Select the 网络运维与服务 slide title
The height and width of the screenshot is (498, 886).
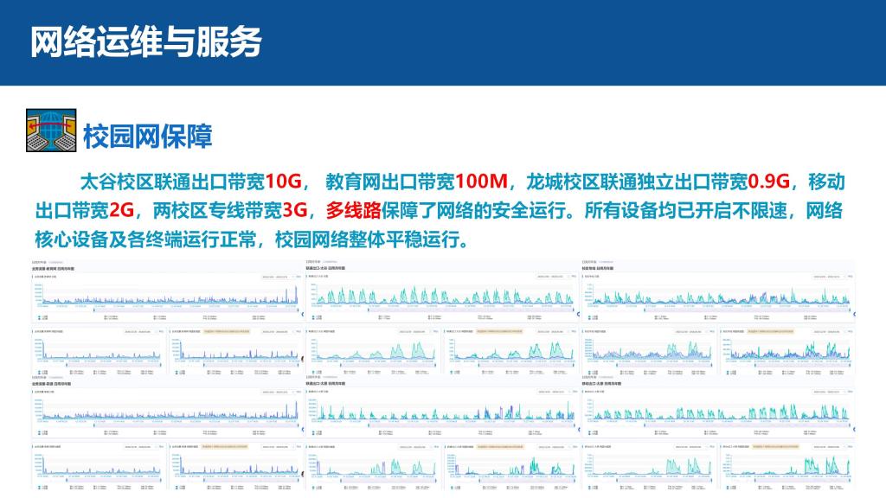(146, 41)
